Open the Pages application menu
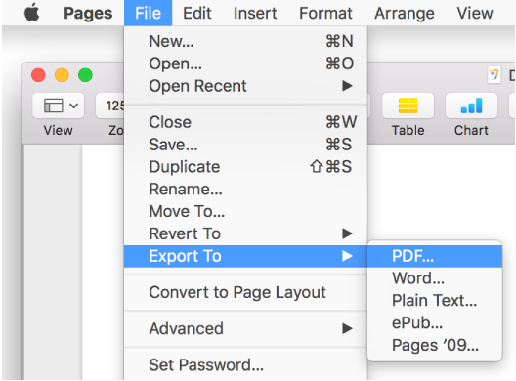The height and width of the screenshot is (381, 516). [88, 13]
